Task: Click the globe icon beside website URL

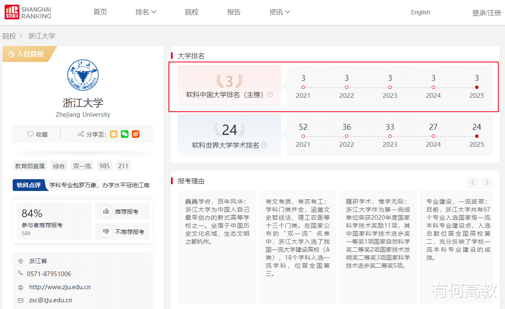Action: 21,288
